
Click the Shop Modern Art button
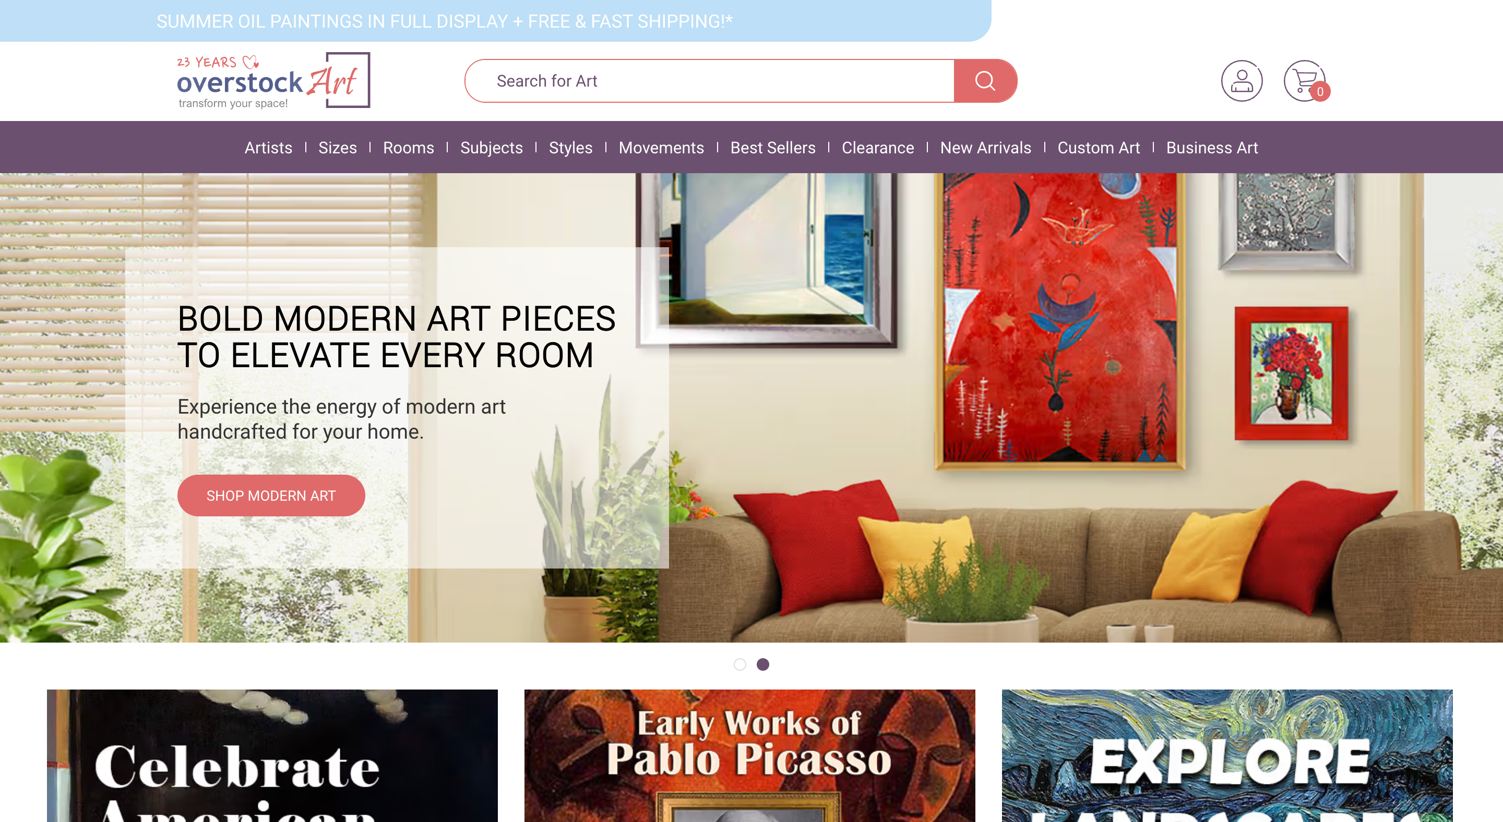pyautogui.click(x=271, y=495)
